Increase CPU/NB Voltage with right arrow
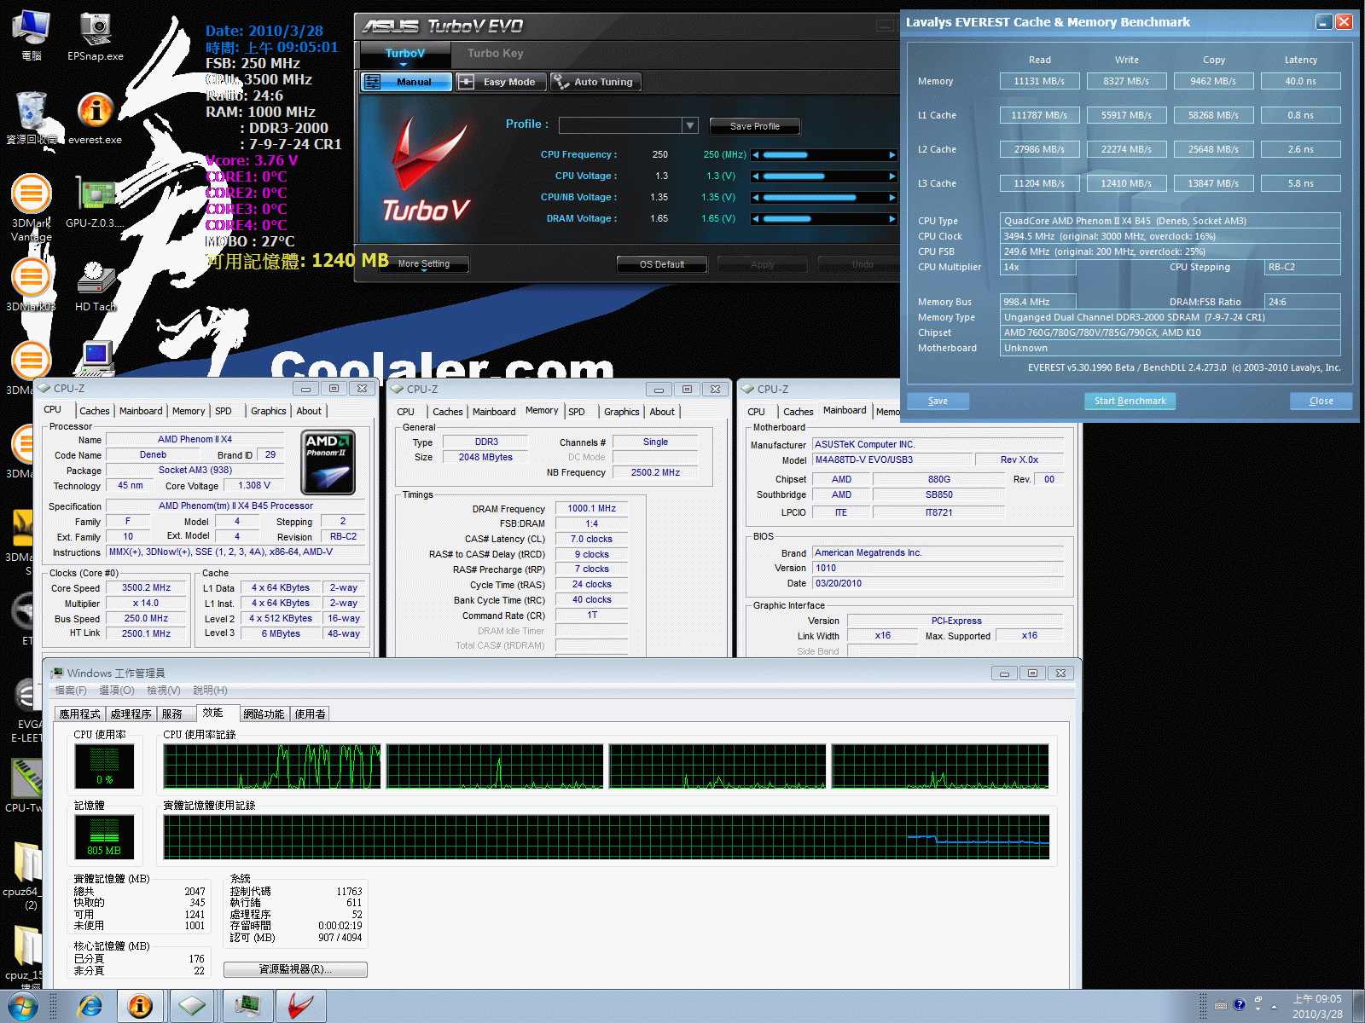Screen dimensions: 1365x1023 [892, 198]
